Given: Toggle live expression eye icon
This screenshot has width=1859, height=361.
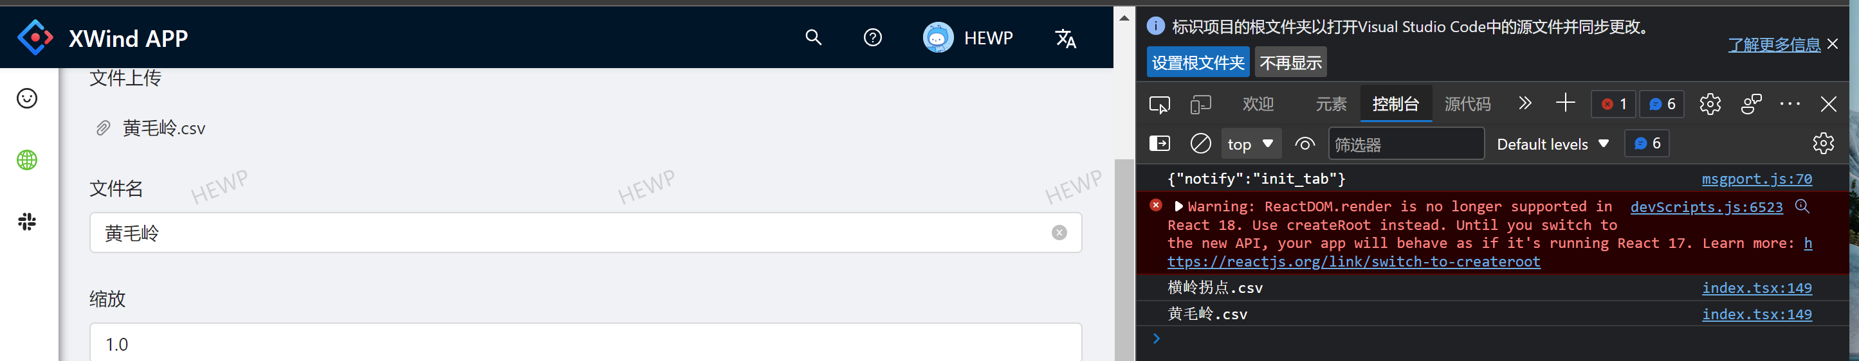Looking at the screenshot, I should pos(1304,144).
